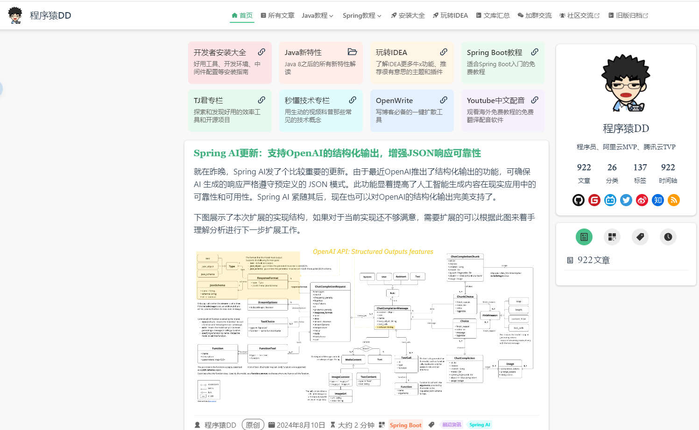Switch to the categories grid tab in sidebar
This screenshot has height=430, width=699.
[612, 237]
